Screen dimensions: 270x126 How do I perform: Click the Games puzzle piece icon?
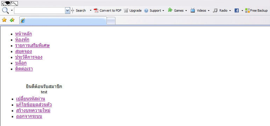(x=170, y=10)
